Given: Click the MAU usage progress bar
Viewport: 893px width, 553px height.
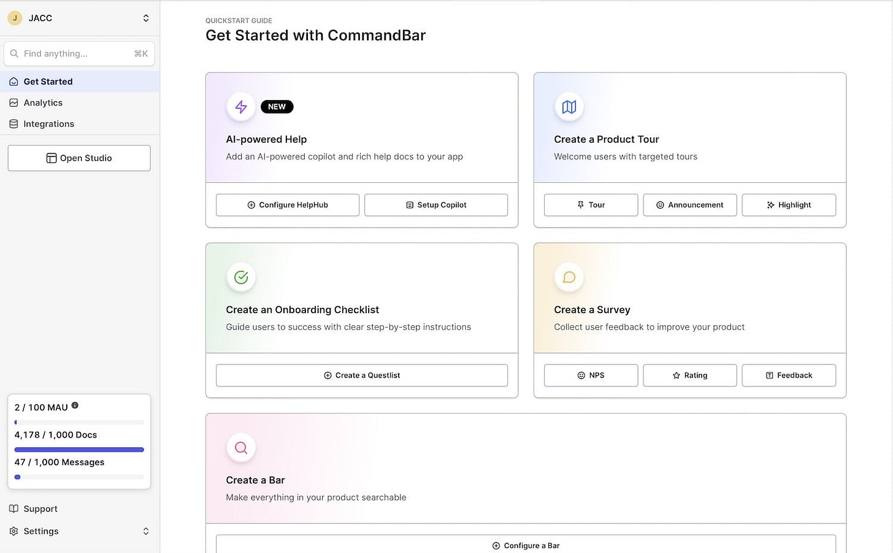Looking at the screenshot, I should pos(79,422).
